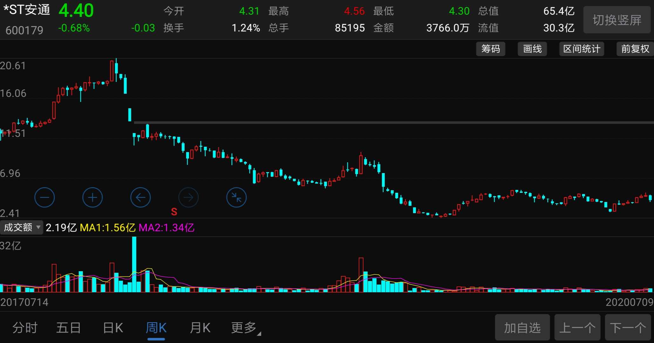Viewport: 654px width, 343px height.
Task: Tap the 总手 value 85195
Action: click(350, 28)
